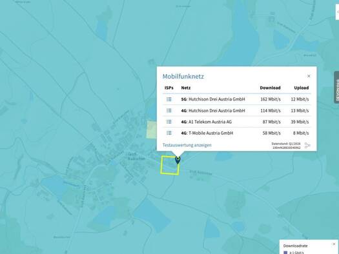Close the Downloadrate legend panel
This screenshot has height=254, width=339.
[334, 244]
